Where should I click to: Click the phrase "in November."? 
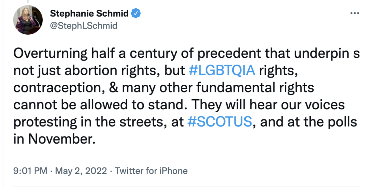[55, 139]
